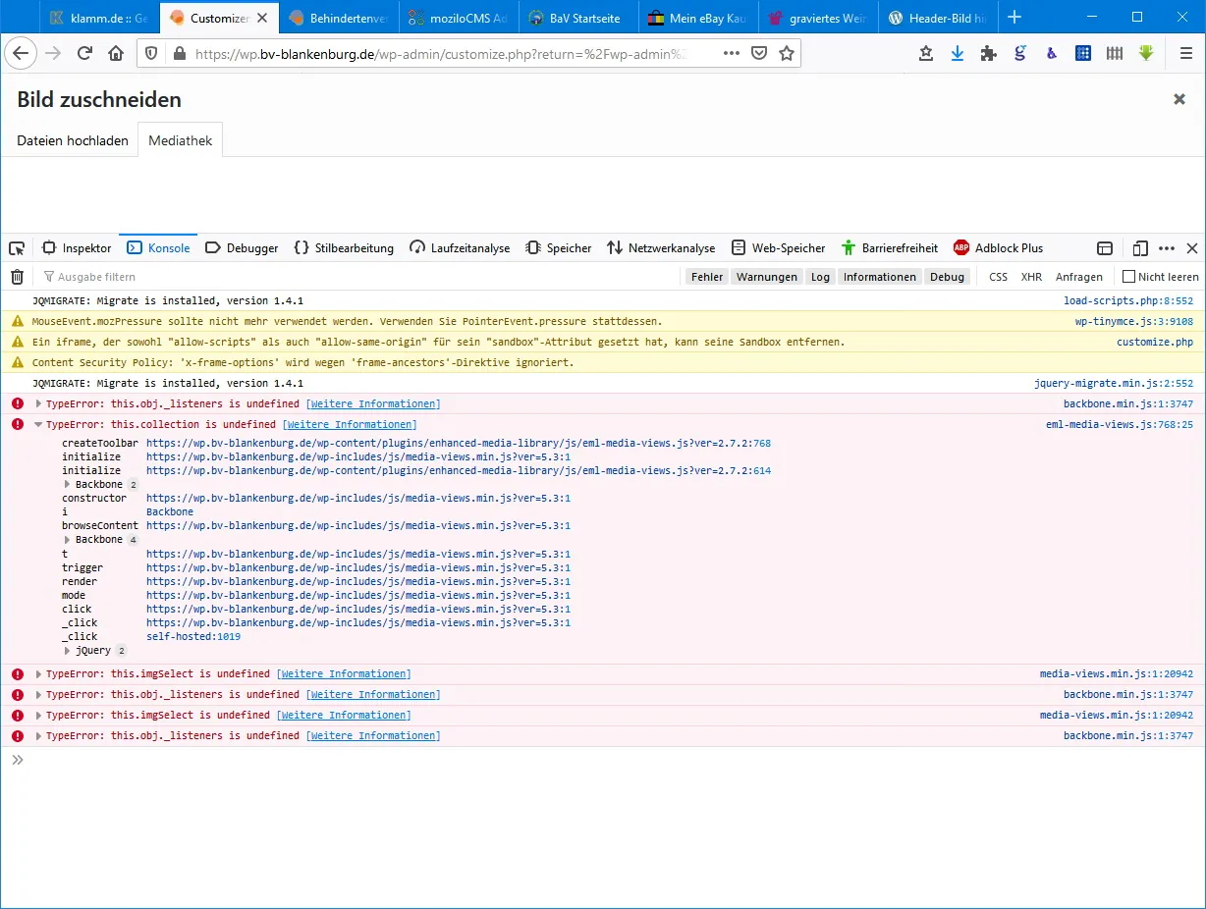Image resolution: width=1206 pixels, height=909 pixels.
Task: Go back with the browser back arrow
Action: click(21, 54)
